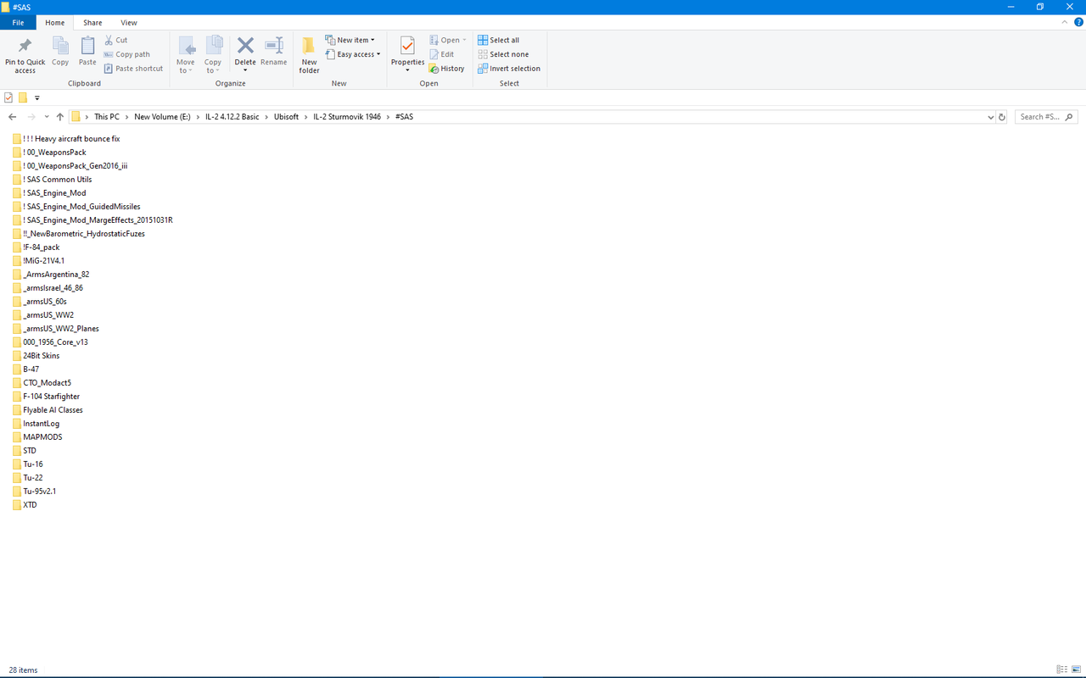The image size is (1086, 678).
Task: Navigate to the Ubisoft breadcrumb link
Action: tap(287, 116)
